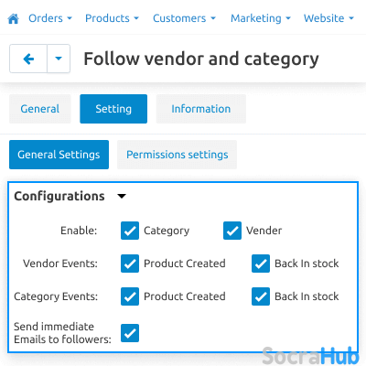The image size is (366, 366).
Task: Switch to the General tab
Action: pos(40,109)
